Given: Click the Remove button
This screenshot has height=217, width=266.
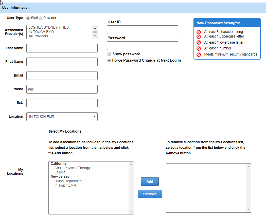Looking at the screenshot, I should (150, 194).
